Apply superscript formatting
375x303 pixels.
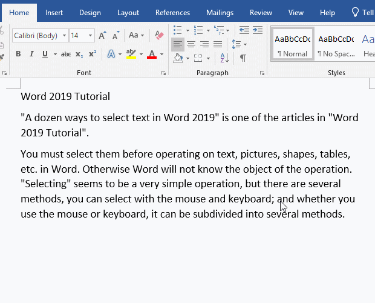click(x=93, y=54)
